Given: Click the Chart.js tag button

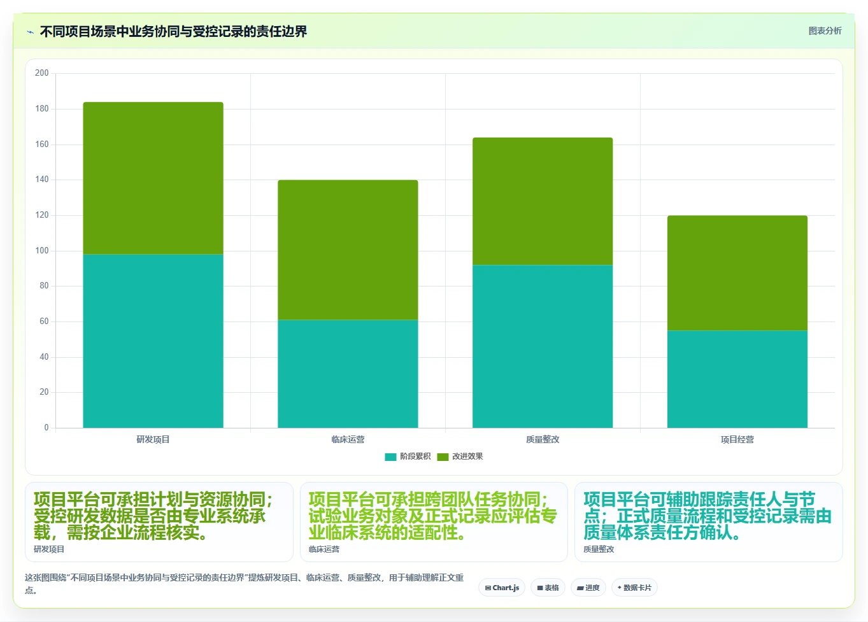Looking at the screenshot, I should pyautogui.click(x=502, y=588).
